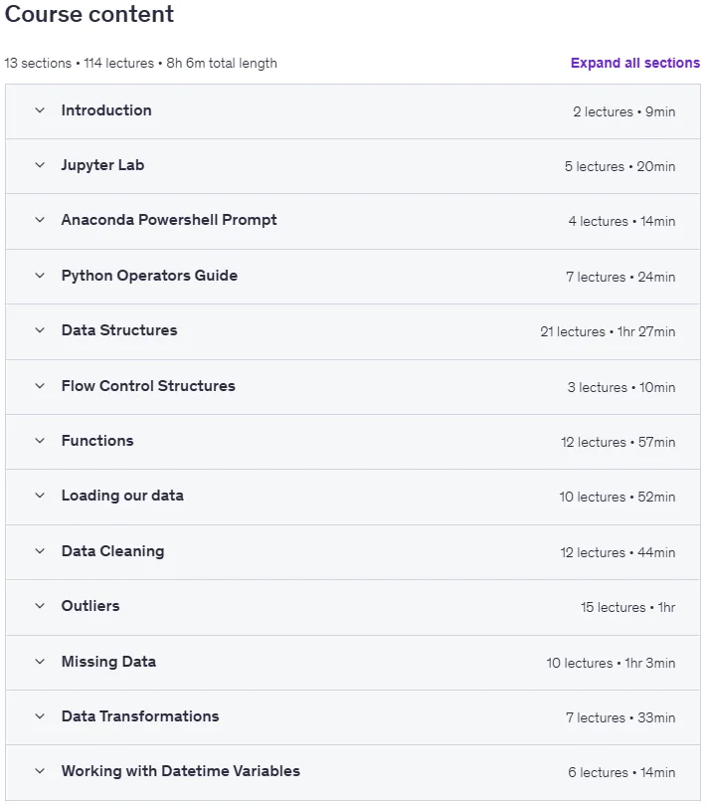Viewport: 708px width, 807px height.
Task: Toggle Flow Control Structures chevron
Action: coord(40,386)
